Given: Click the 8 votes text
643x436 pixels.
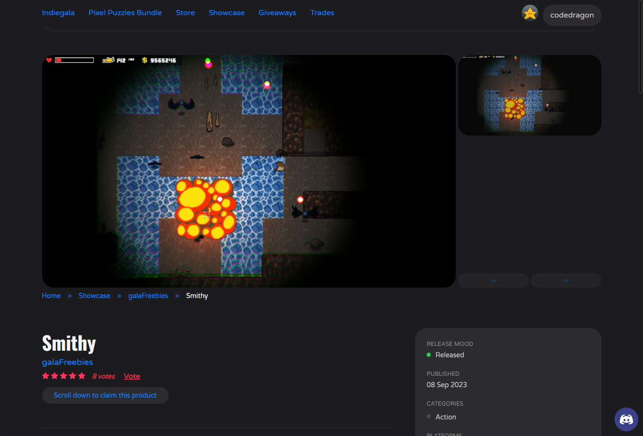Looking at the screenshot, I should click(104, 376).
